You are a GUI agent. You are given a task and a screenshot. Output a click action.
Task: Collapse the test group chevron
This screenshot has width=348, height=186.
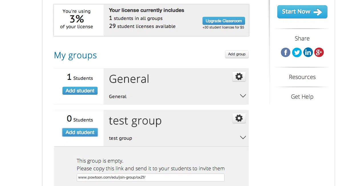(x=243, y=138)
